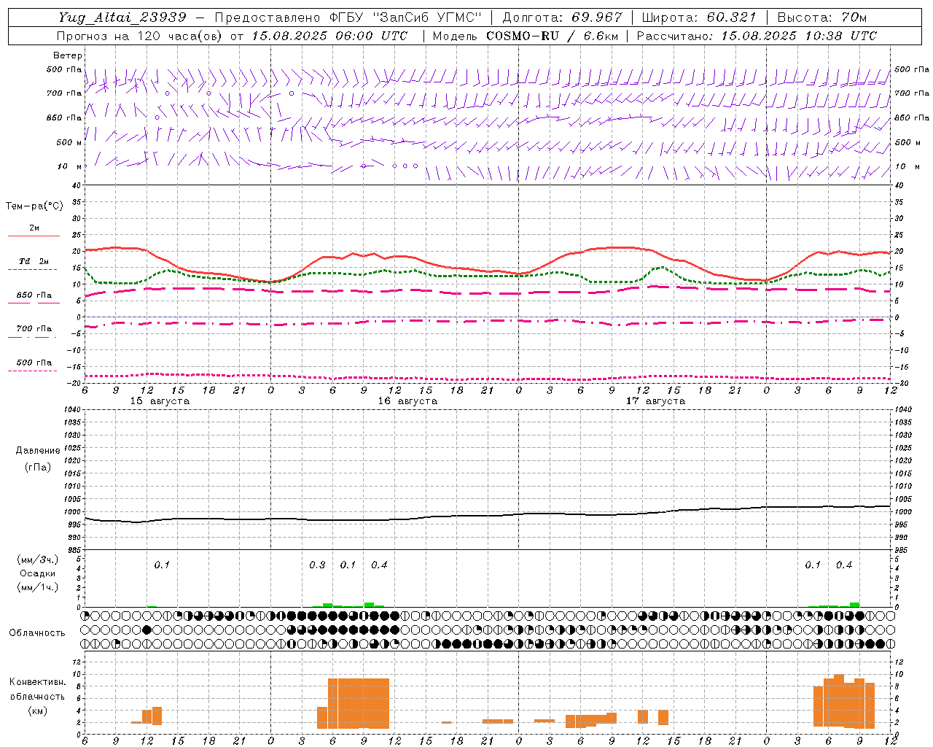Select the Рассчитано: 15.08.2025 10:38 UTC timestamp
The width and height of the screenshot is (933, 747).
click(x=757, y=36)
